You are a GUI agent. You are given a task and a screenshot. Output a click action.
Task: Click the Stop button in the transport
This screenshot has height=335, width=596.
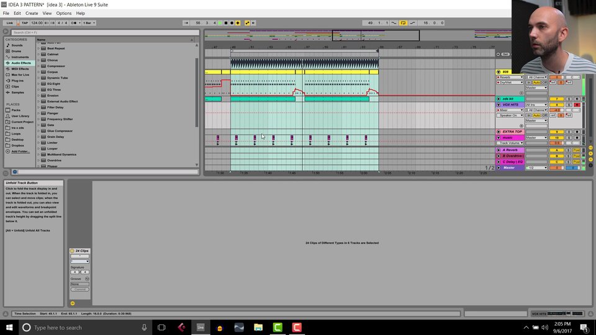(x=226, y=23)
